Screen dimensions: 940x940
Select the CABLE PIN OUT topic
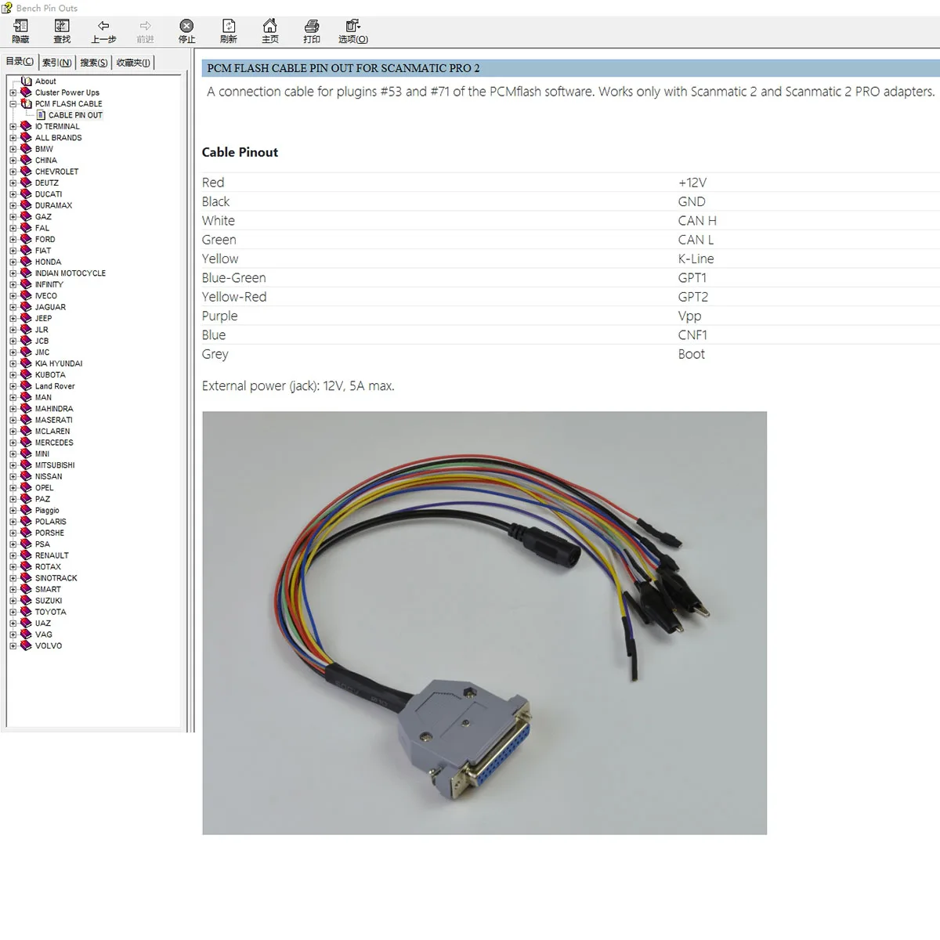pos(75,115)
